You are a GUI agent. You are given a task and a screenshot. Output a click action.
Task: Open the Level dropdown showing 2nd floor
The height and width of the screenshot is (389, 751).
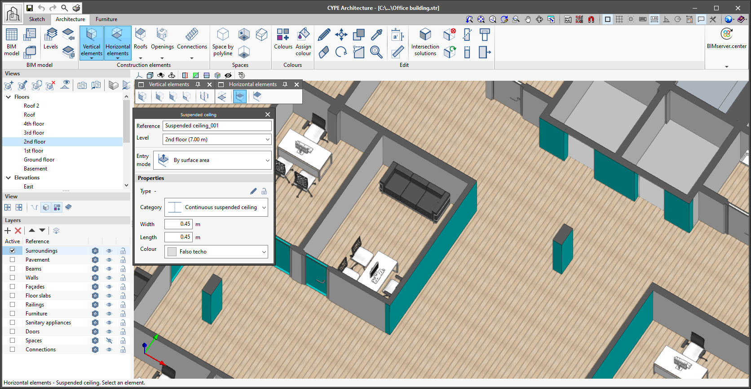click(x=217, y=140)
